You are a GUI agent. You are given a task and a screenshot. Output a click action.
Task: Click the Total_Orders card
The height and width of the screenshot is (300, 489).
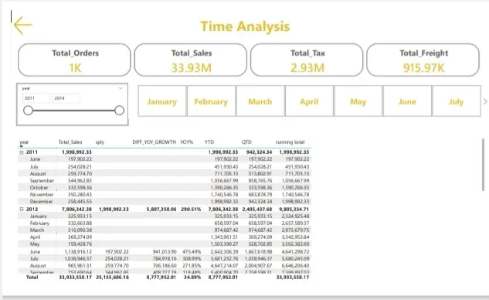point(74,60)
